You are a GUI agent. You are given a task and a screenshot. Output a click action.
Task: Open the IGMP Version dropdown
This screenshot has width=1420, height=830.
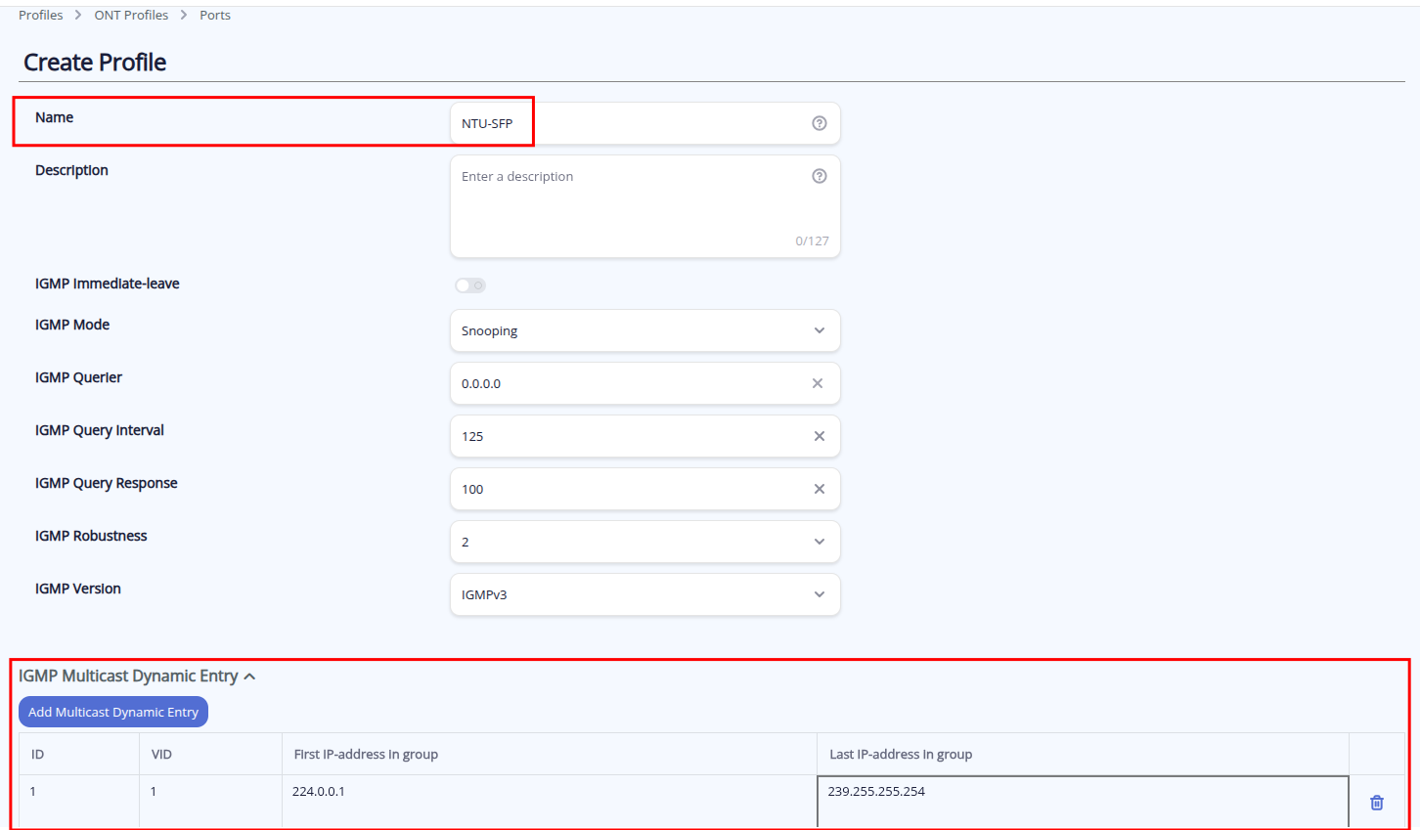(x=644, y=594)
